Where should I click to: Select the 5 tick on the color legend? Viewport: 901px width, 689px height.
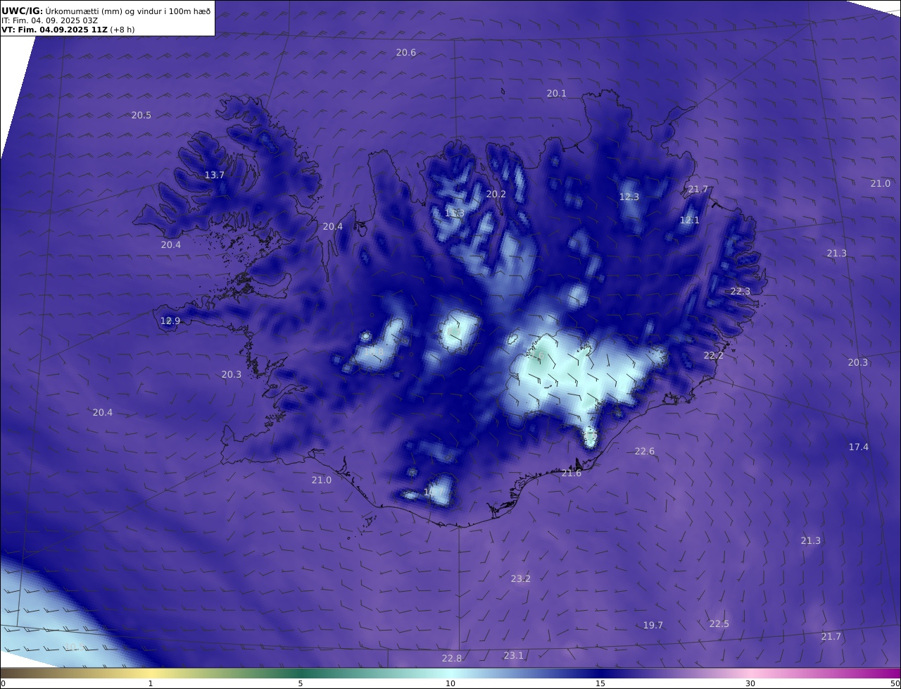(301, 683)
